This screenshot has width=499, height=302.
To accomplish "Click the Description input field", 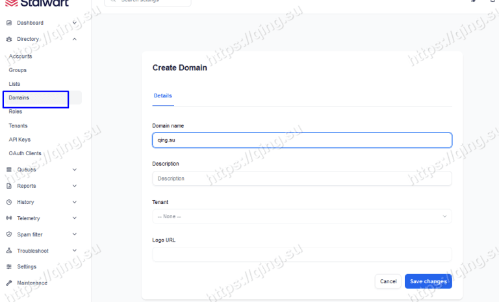I will (x=301, y=179).
